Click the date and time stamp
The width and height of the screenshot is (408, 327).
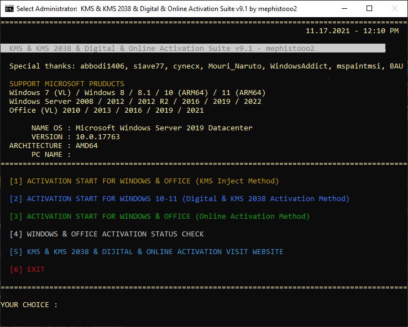tap(352, 31)
